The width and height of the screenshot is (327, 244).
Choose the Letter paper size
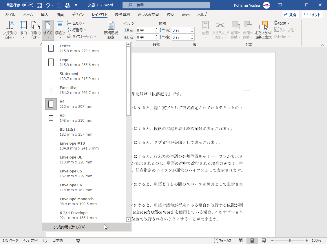click(84, 48)
